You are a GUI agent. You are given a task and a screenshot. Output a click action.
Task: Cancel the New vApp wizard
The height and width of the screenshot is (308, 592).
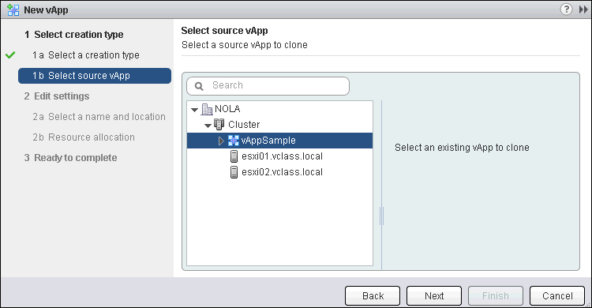[x=557, y=295]
